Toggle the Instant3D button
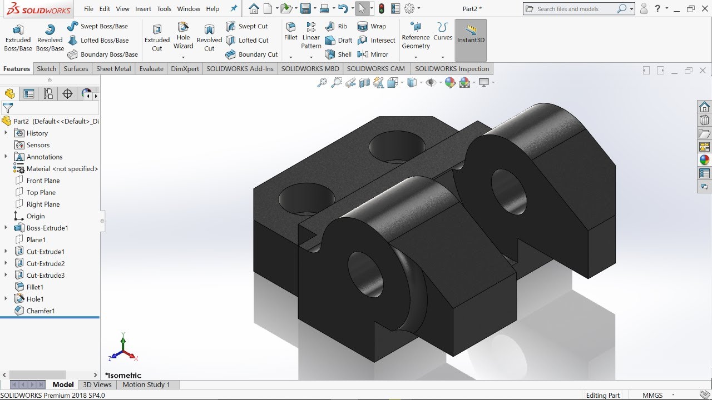Viewport: 712px width, 400px height. [x=471, y=40]
